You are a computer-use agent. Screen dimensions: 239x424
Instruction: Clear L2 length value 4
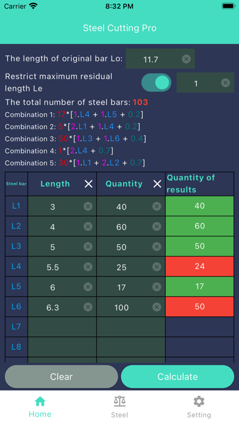click(88, 227)
